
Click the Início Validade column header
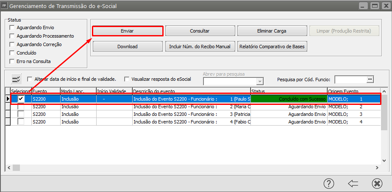click(x=114, y=91)
